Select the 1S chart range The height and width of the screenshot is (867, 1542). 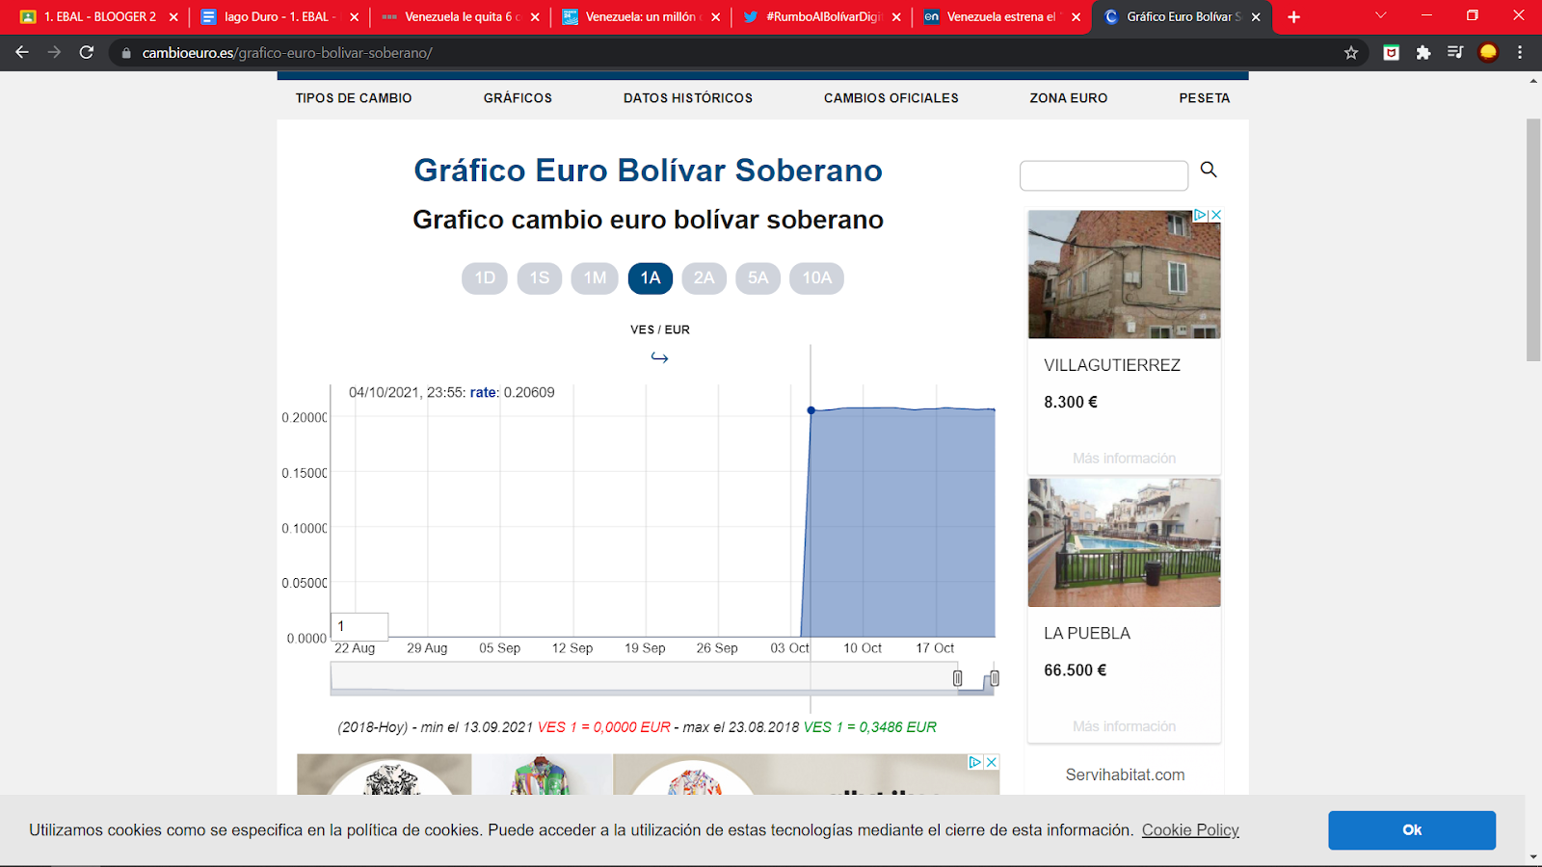[540, 278]
